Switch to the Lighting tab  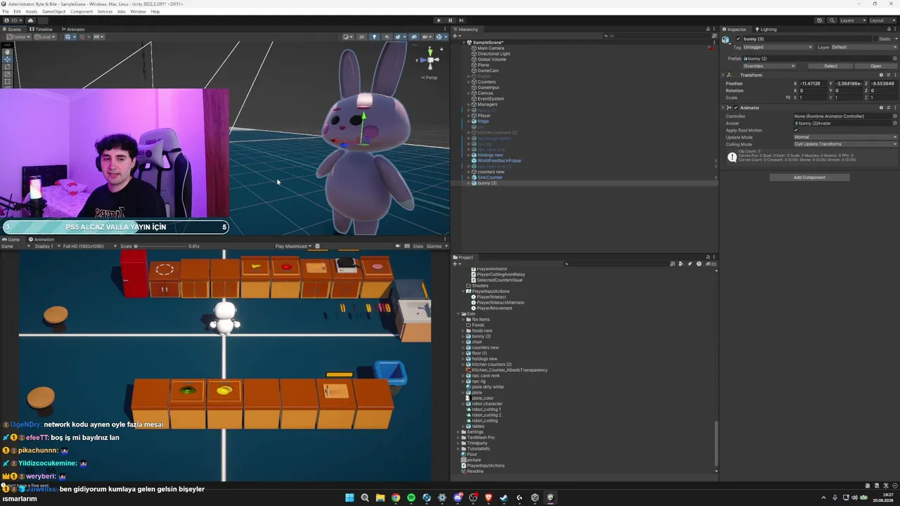[x=766, y=29]
